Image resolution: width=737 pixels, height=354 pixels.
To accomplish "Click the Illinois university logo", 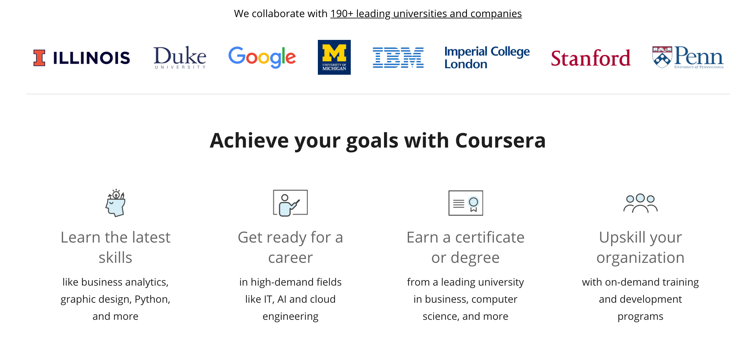I will click(x=82, y=58).
